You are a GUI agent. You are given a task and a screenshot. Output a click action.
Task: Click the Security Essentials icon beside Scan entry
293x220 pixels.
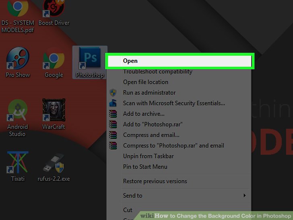pyautogui.click(x=113, y=103)
